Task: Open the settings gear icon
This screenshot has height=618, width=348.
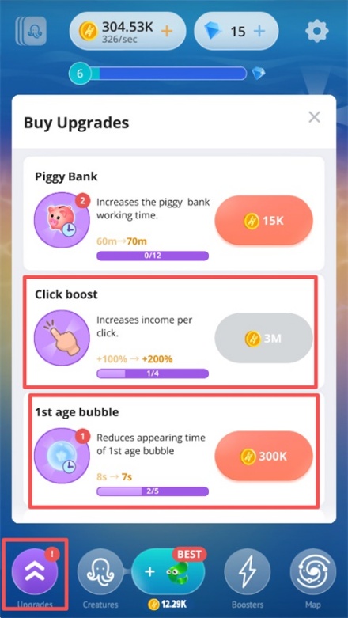Action: pos(317,30)
